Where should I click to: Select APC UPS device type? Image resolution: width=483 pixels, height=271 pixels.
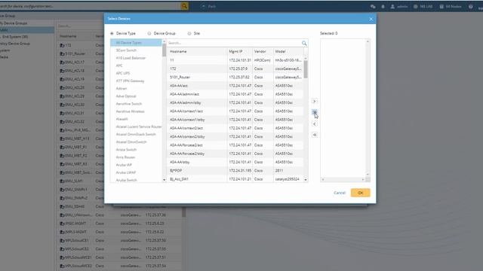pos(136,73)
